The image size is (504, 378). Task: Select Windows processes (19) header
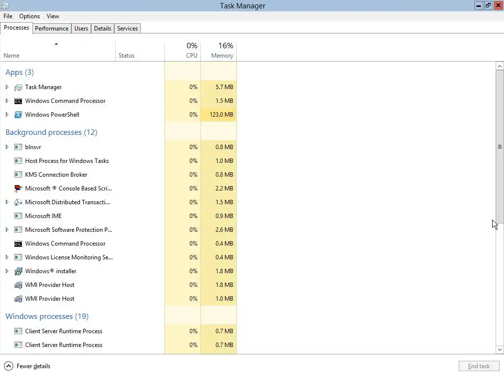47,316
